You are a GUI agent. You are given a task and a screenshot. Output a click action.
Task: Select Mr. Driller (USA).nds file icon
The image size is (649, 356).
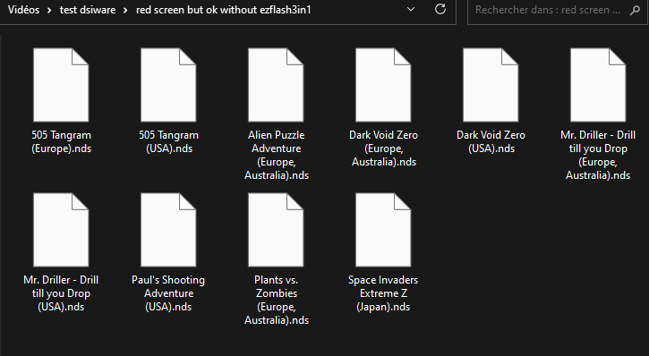61,230
